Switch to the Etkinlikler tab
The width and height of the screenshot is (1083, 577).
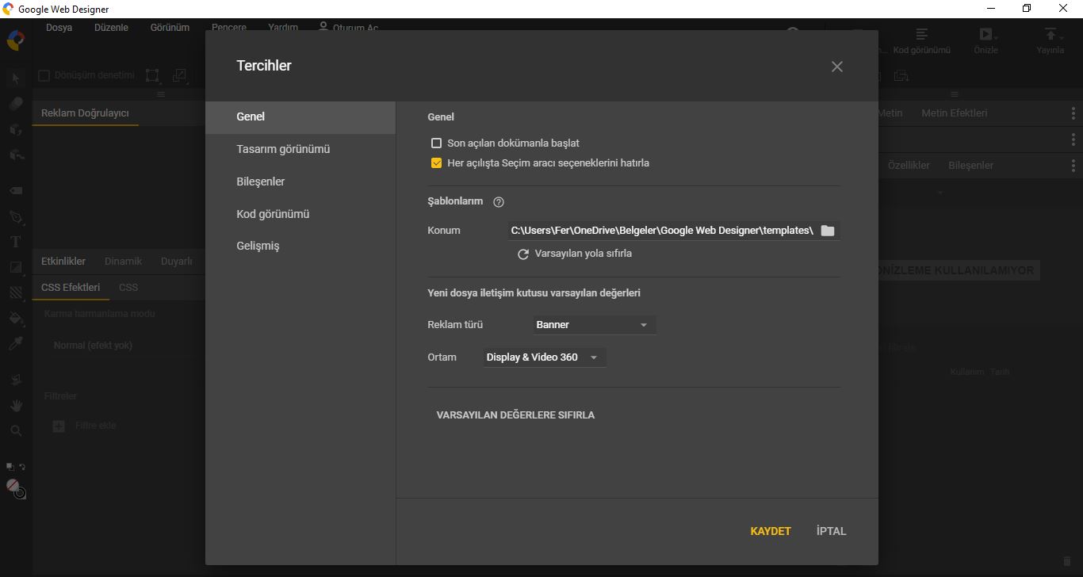pos(63,262)
